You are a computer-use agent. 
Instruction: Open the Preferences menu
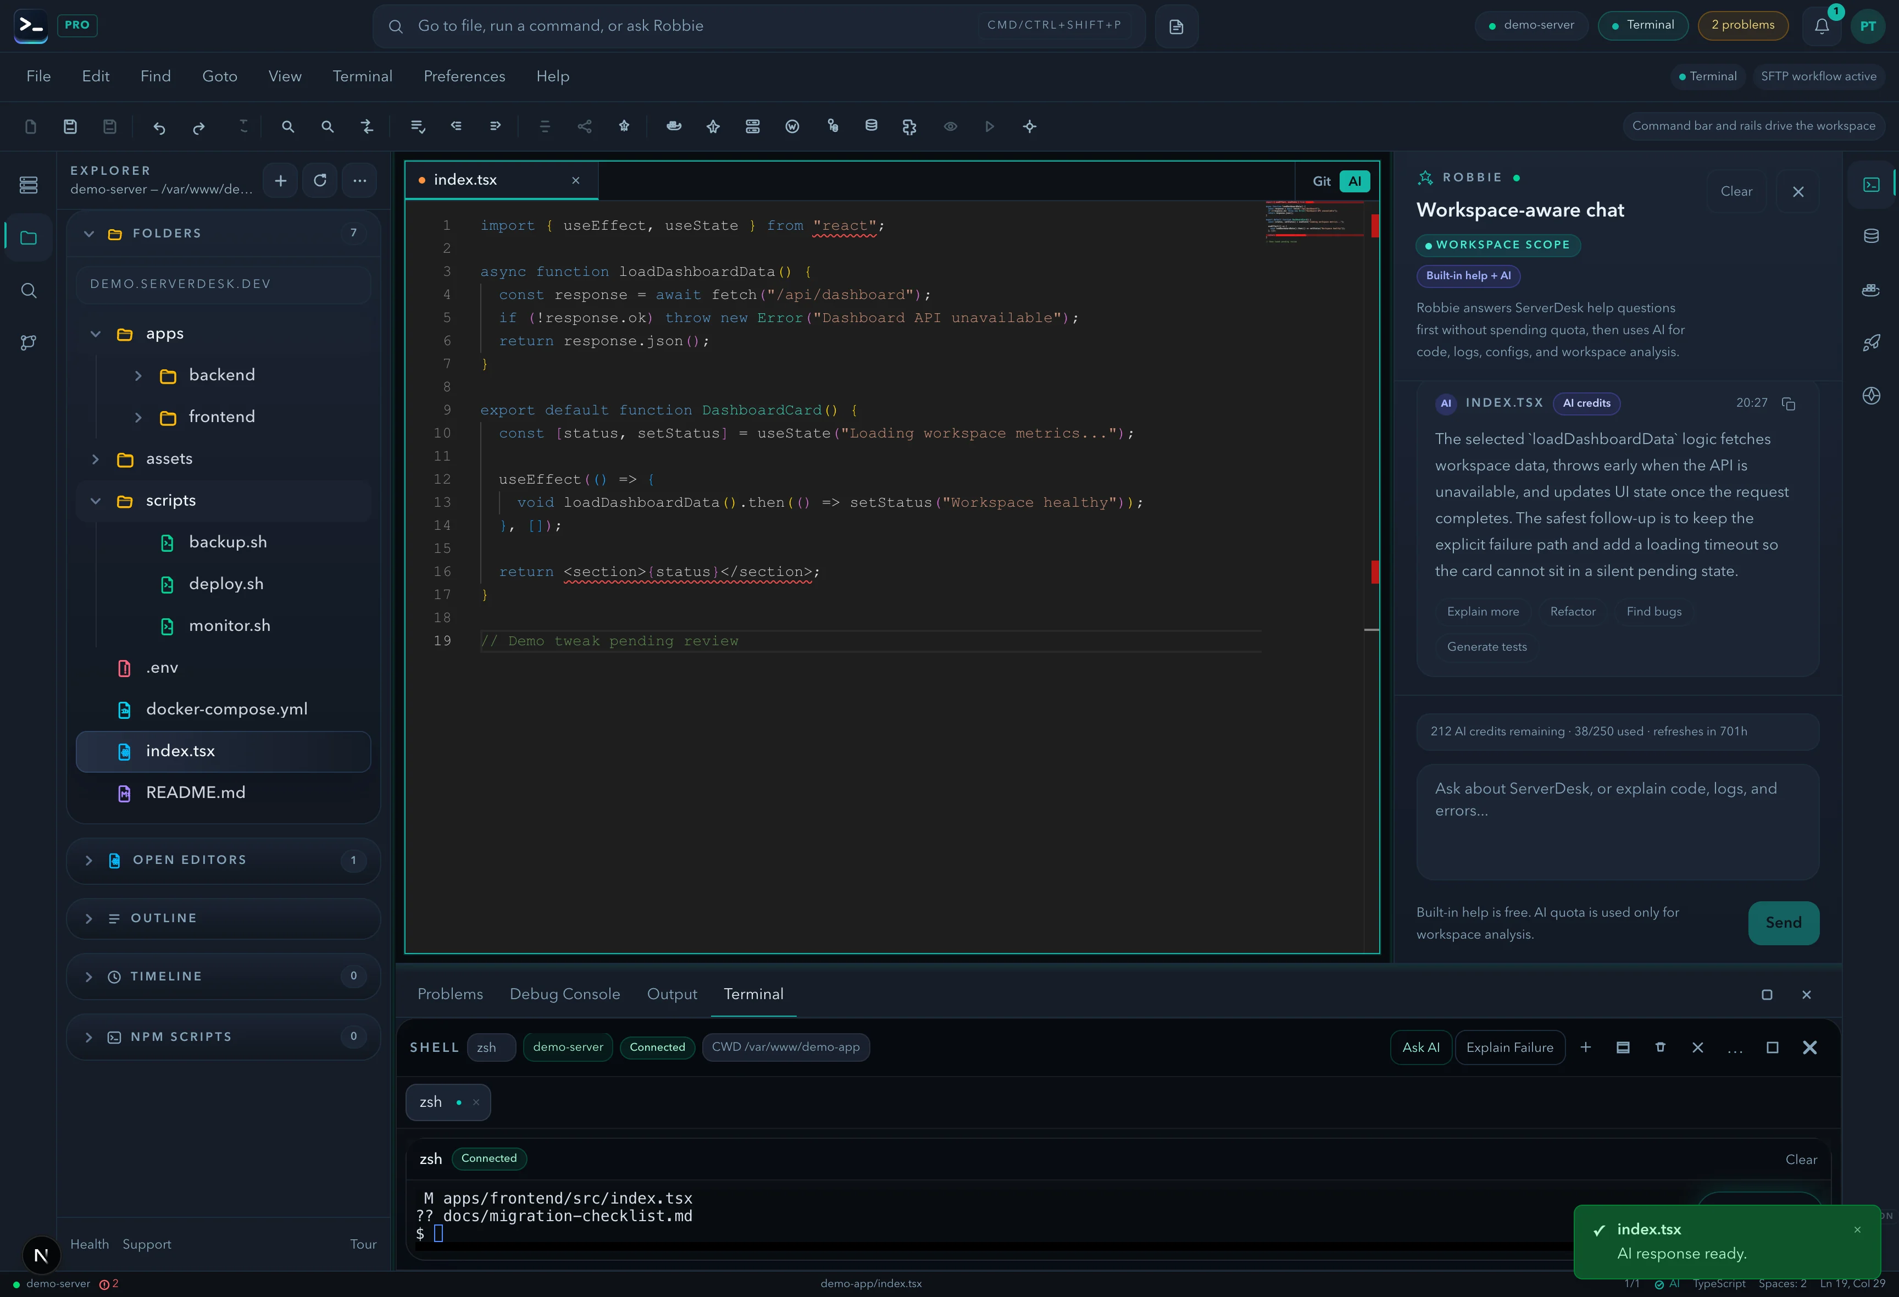pyautogui.click(x=464, y=76)
